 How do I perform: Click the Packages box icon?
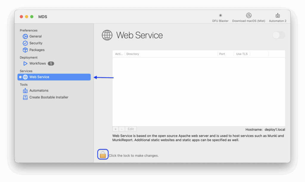(x=25, y=50)
